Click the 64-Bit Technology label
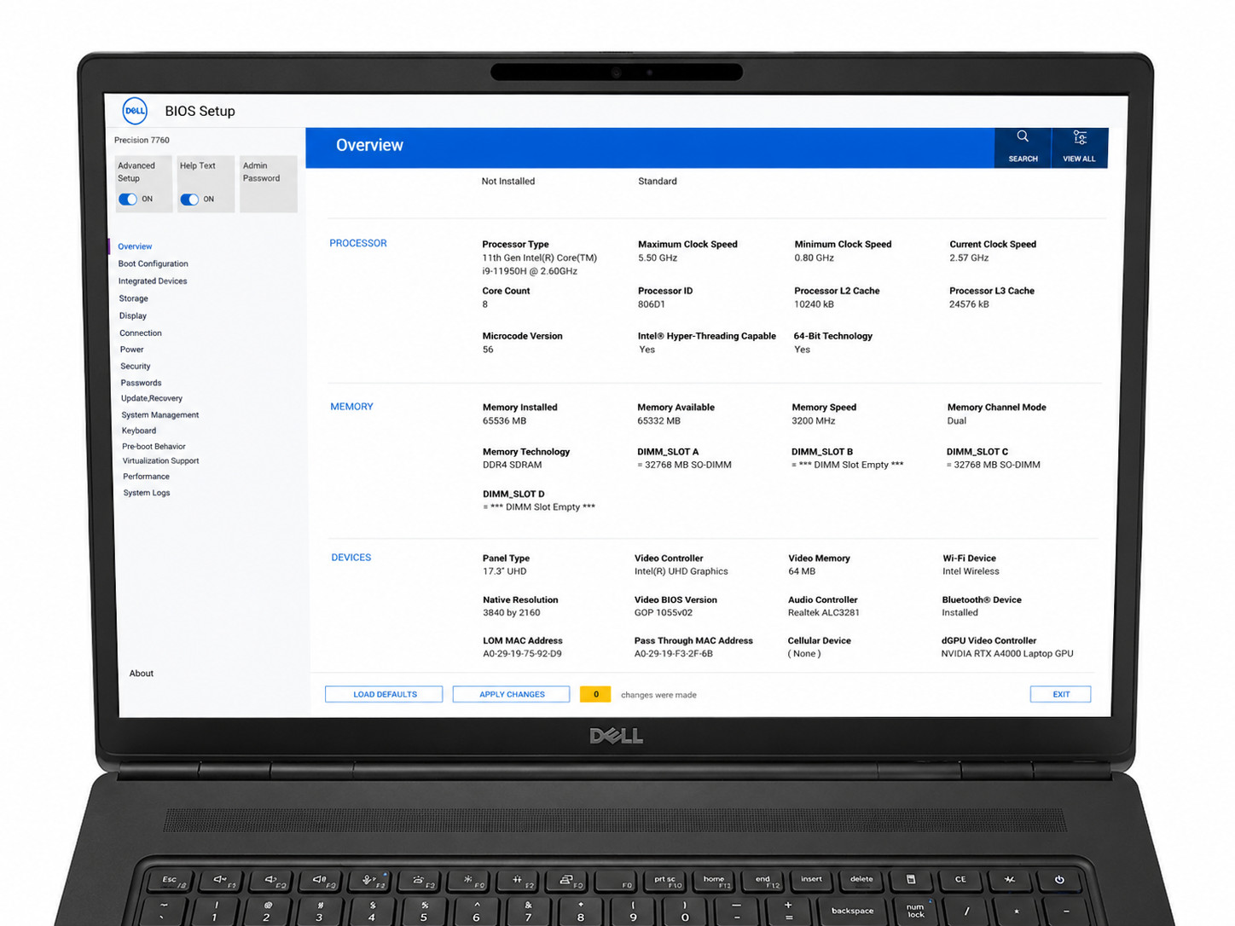1235x926 pixels. coord(833,336)
